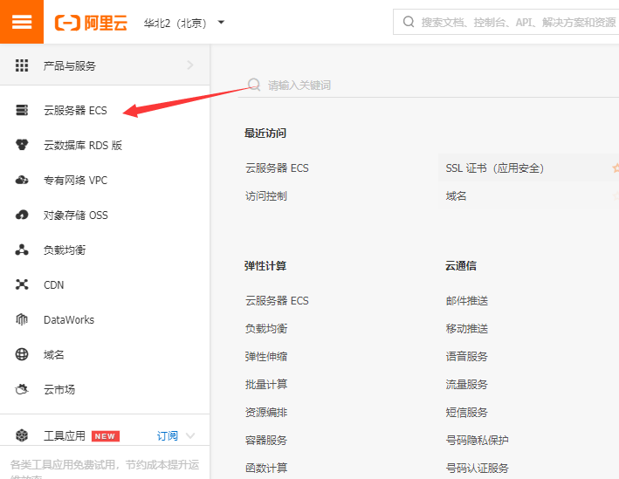Open 域名 under 最近访问

click(x=456, y=196)
